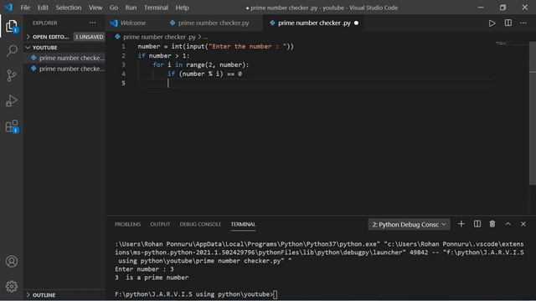Switch to the Welcome tab
Screen dimensions: 536x301
coord(134,23)
